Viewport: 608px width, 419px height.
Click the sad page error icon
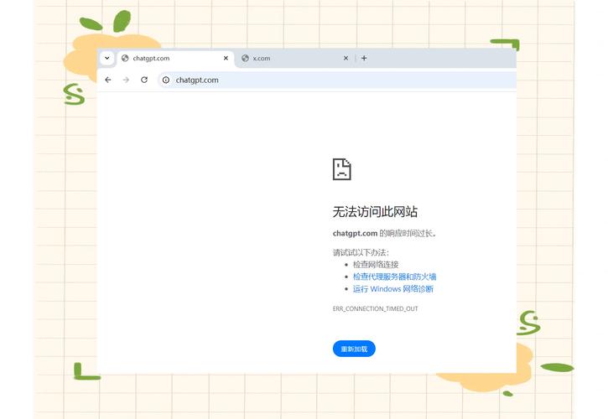[x=341, y=169]
